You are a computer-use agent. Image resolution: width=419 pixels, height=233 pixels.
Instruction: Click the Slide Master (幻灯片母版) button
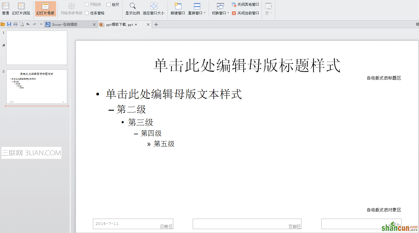[46, 9]
